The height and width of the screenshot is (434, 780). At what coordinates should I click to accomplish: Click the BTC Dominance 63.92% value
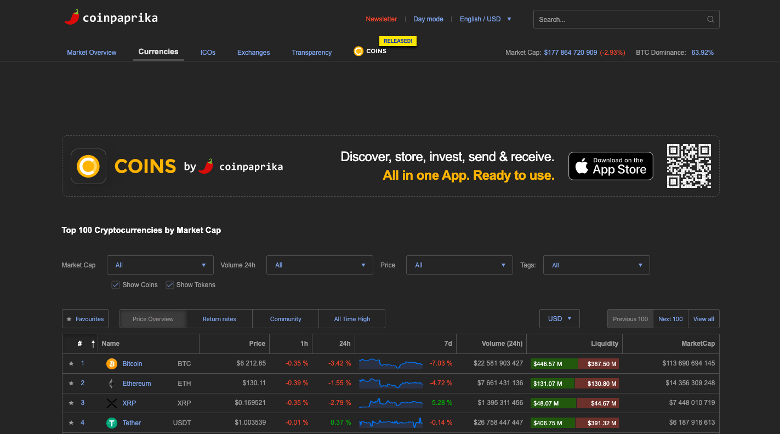tap(703, 53)
